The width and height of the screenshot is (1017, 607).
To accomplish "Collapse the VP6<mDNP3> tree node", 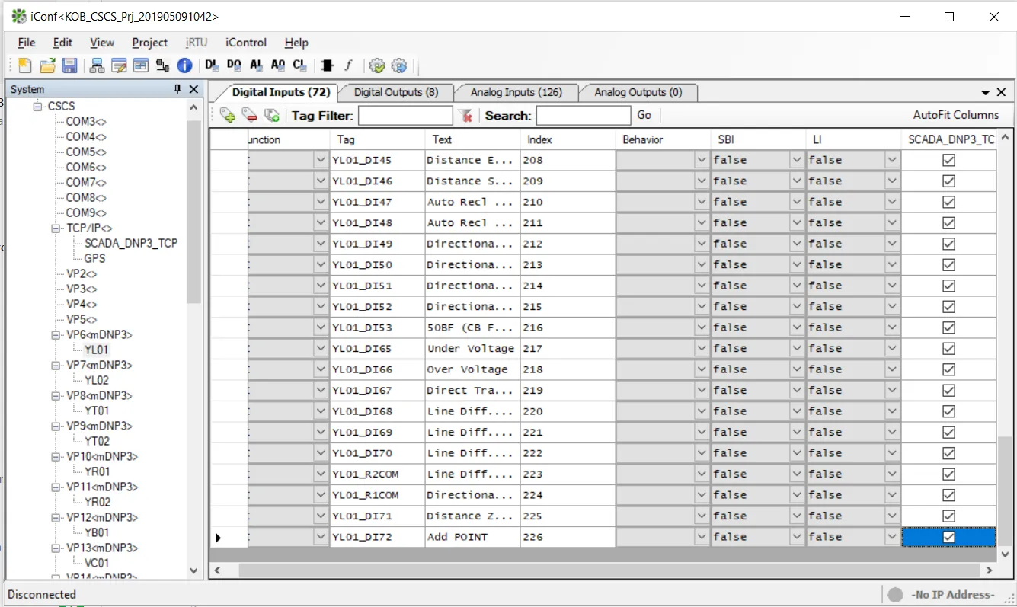I will [56, 335].
